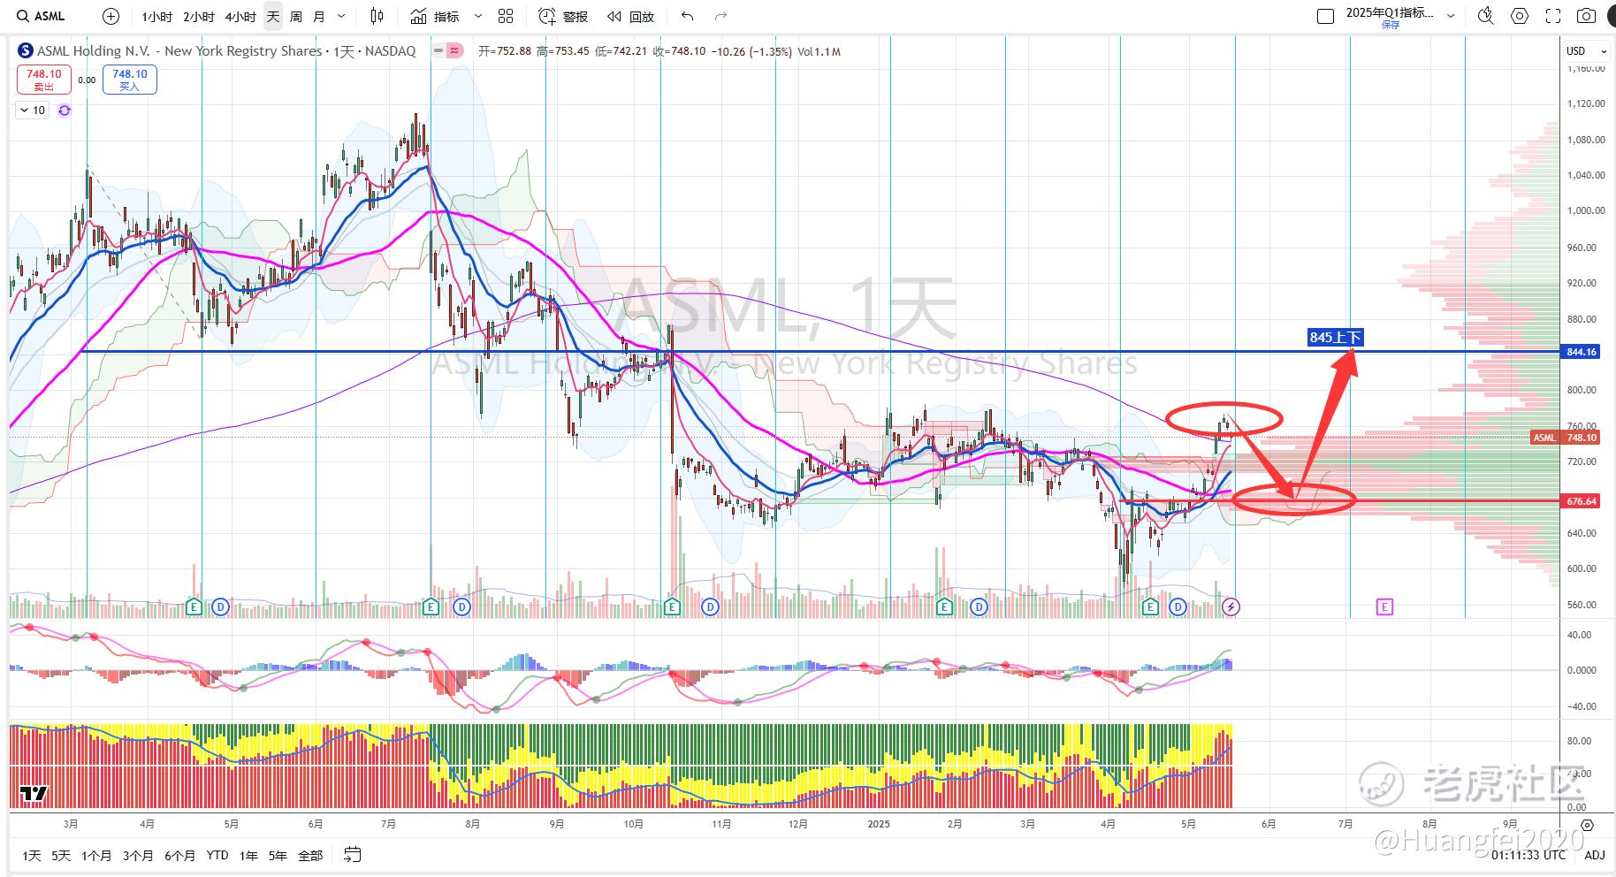Switch to the 1小时 interval
The height and width of the screenshot is (877, 1616).
click(x=157, y=16)
